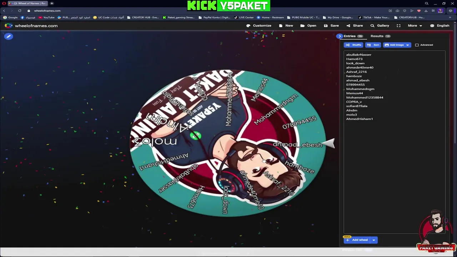Screen dimensions: 457x257
Task: Open the Add wheel dropdown arrow
Action: (x=374, y=240)
